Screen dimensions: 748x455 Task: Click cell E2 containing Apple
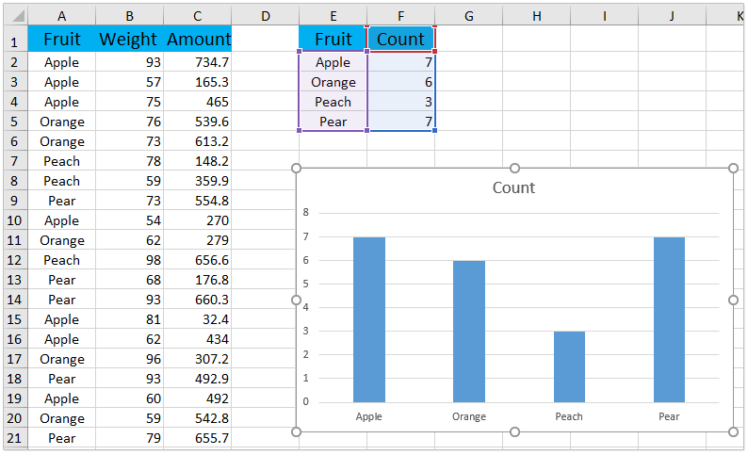pos(333,62)
